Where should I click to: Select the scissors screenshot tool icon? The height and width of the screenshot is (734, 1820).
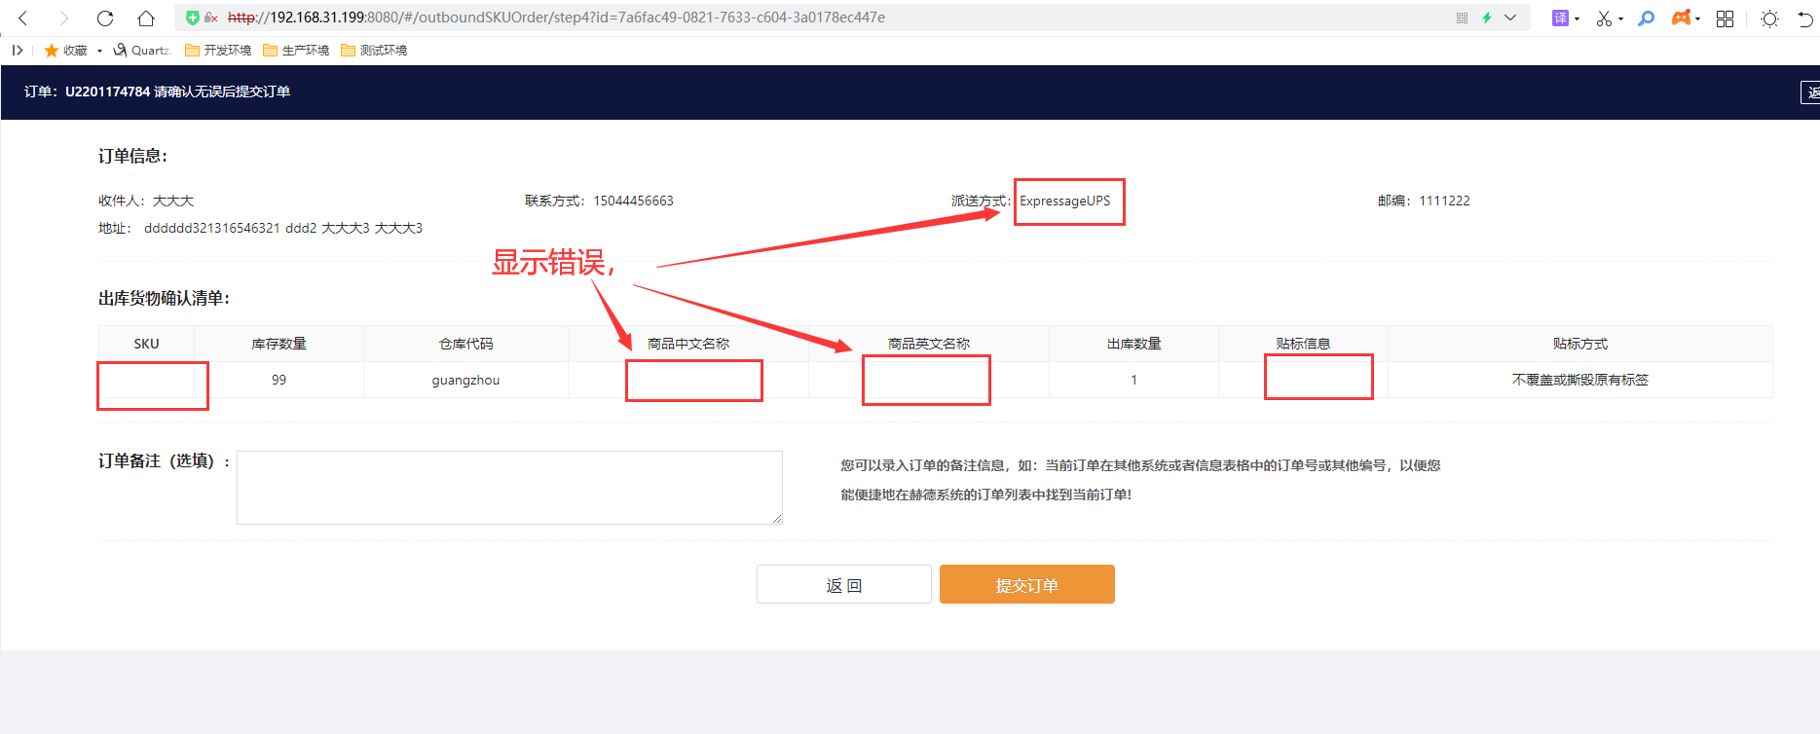click(1604, 18)
